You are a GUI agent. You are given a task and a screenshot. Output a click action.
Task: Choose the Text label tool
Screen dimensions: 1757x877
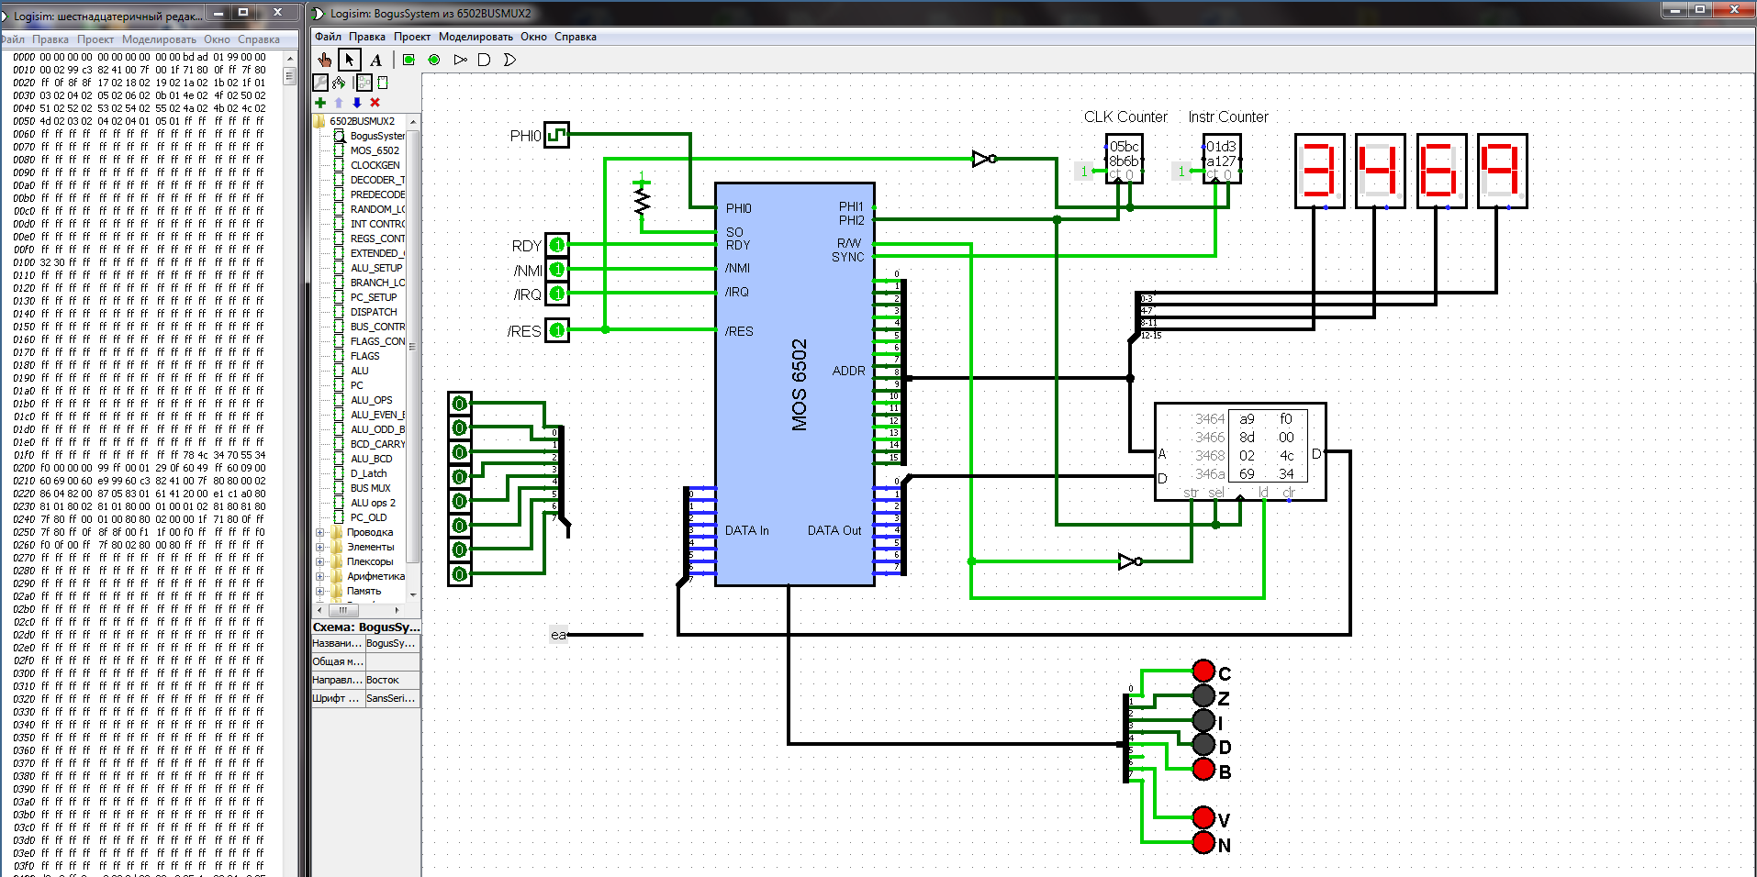(375, 60)
